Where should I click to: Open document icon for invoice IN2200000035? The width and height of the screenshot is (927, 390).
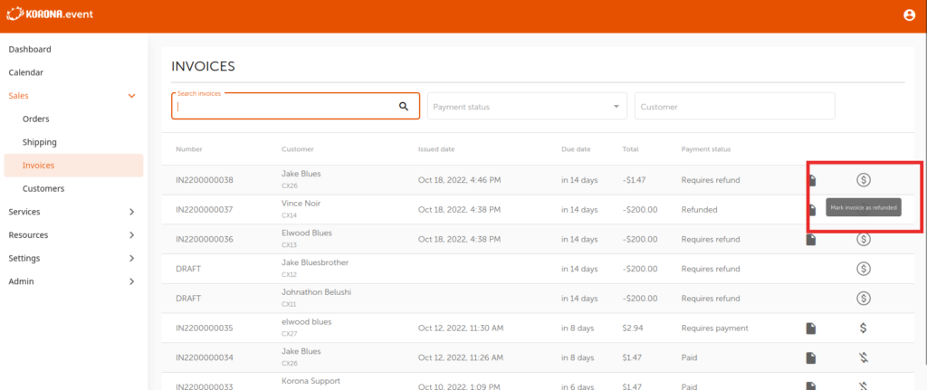pos(811,328)
